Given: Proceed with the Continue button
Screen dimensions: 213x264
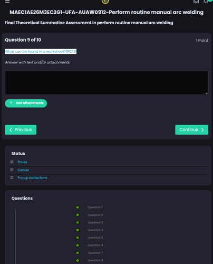Looking at the screenshot, I should point(191,130).
